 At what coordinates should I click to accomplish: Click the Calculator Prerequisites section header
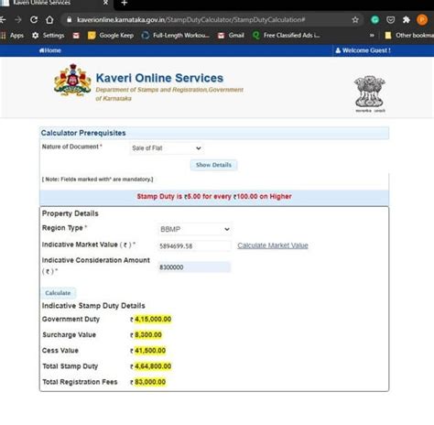point(214,133)
